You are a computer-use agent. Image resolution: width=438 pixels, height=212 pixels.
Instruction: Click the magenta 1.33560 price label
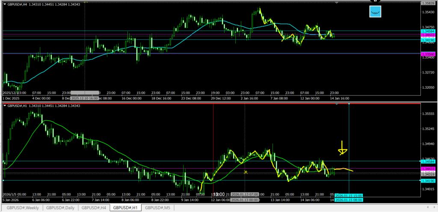coord(428,54)
